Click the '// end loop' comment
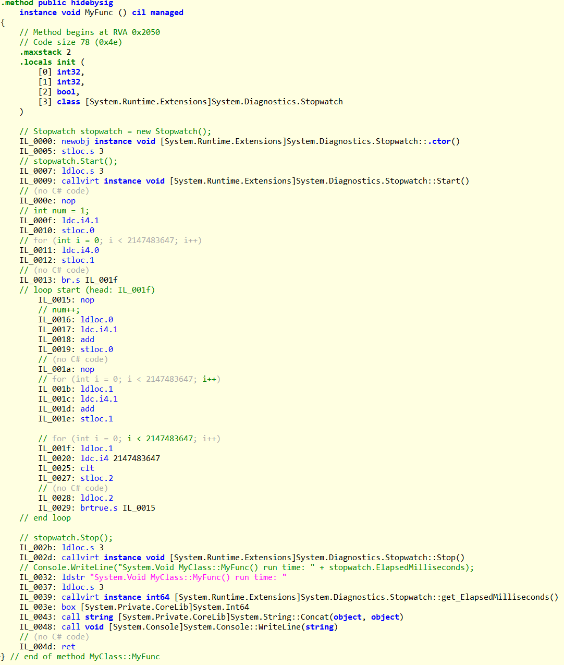 [45, 518]
